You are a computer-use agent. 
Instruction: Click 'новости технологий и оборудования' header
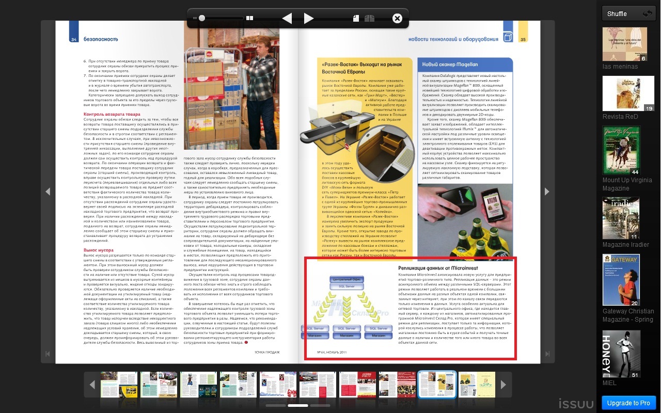coord(453,39)
